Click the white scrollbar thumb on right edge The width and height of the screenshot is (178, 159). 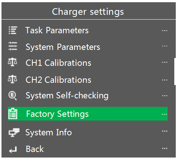[x=175, y=72]
